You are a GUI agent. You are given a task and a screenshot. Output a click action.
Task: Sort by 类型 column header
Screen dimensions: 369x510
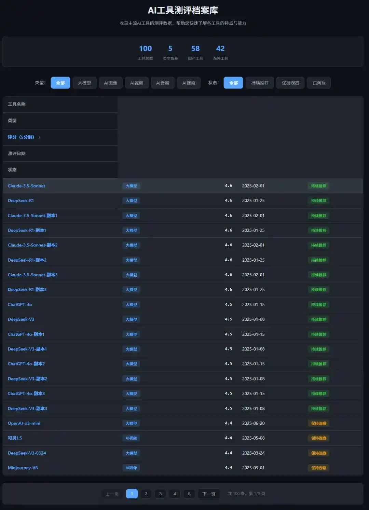pos(60,121)
